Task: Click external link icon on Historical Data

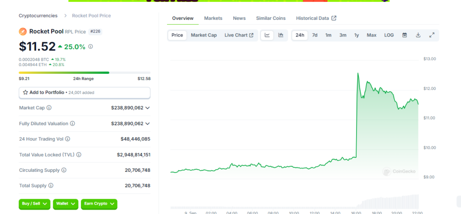Action: [334, 18]
